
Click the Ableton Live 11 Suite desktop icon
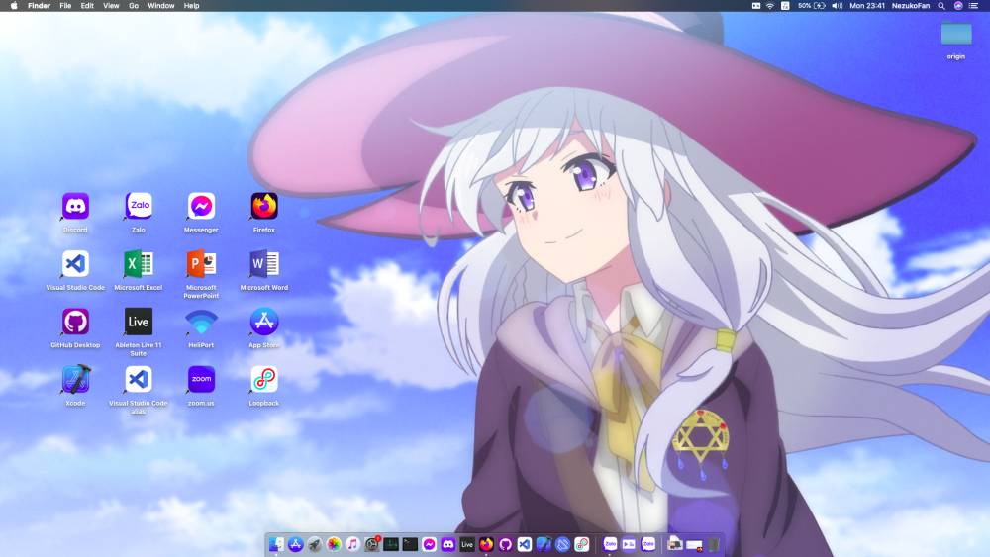[139, 322]
